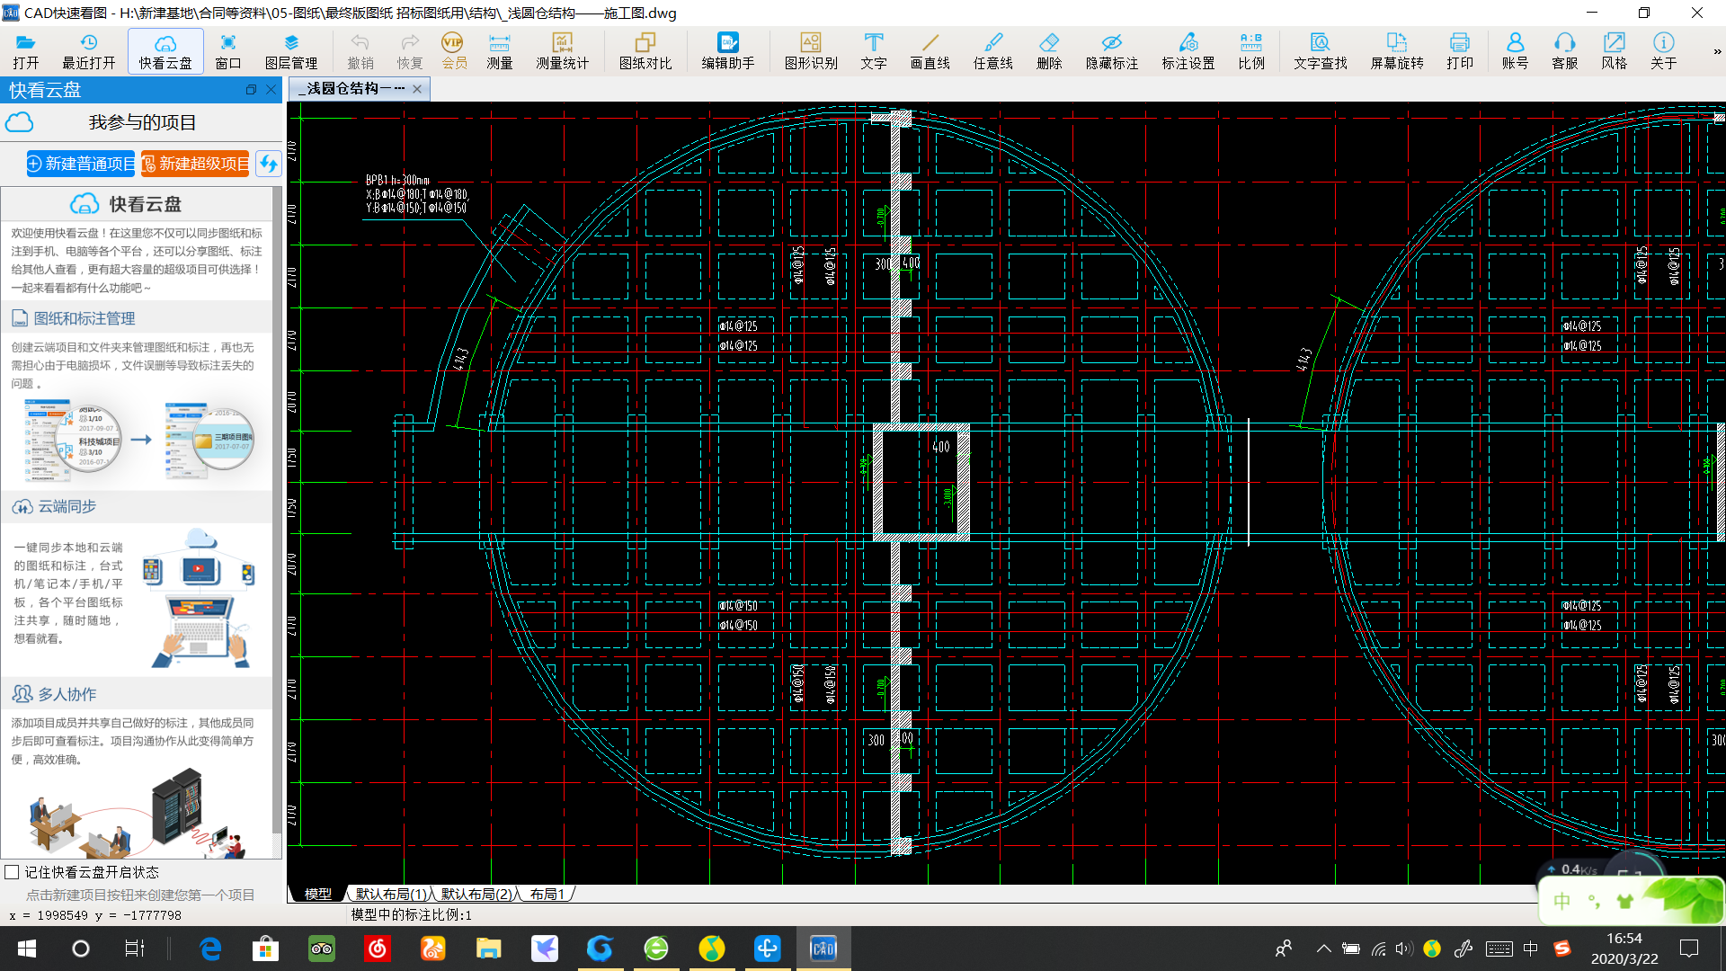Open Microsoft Edge from taskbar
This screenshot has height=971, width=1726.
(x=210, y=949)
